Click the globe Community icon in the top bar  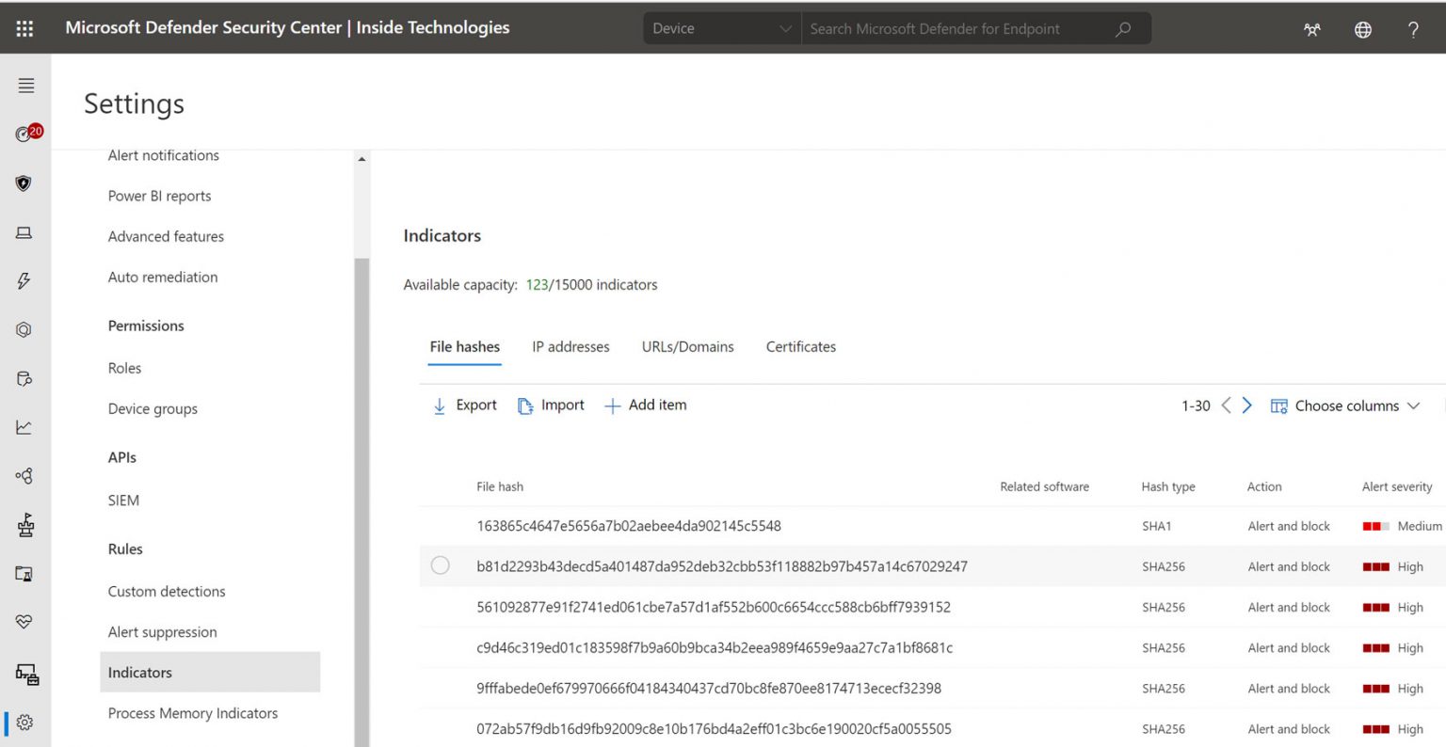[x=1362, y=28]
